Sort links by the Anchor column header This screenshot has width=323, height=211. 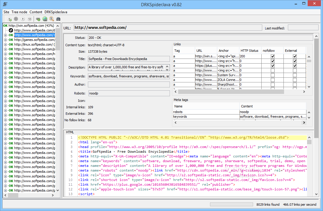point(228,51)
